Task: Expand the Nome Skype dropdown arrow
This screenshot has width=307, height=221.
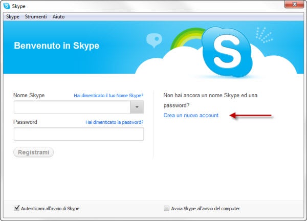Action: pos(137,107)
